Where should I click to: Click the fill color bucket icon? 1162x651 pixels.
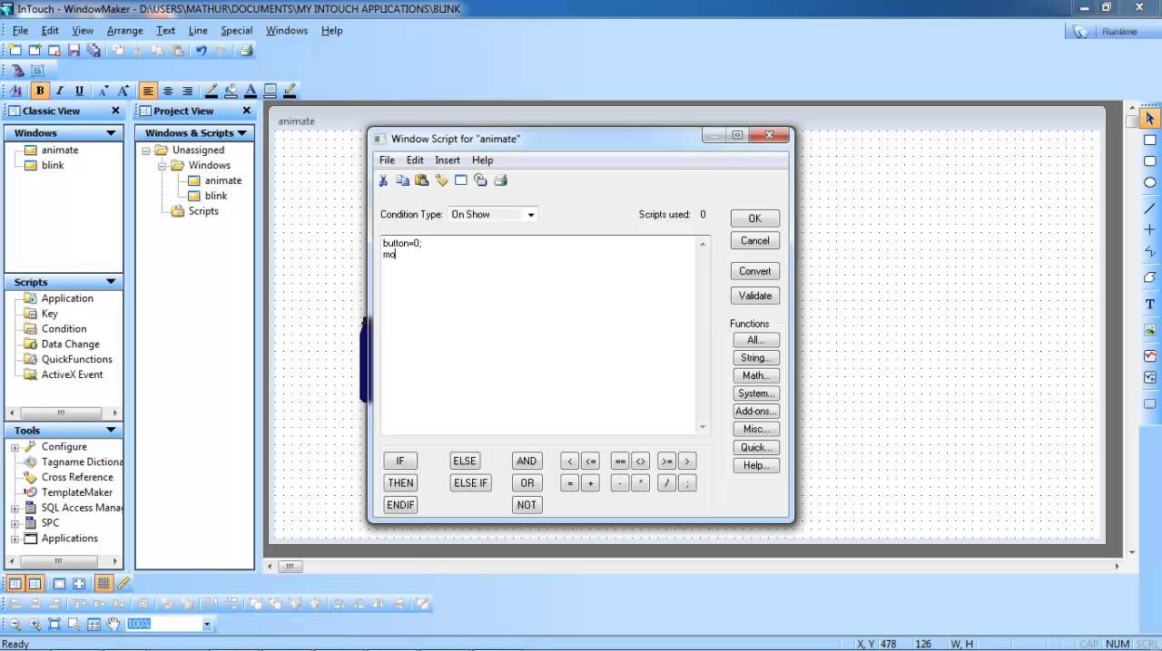[231, 91]
